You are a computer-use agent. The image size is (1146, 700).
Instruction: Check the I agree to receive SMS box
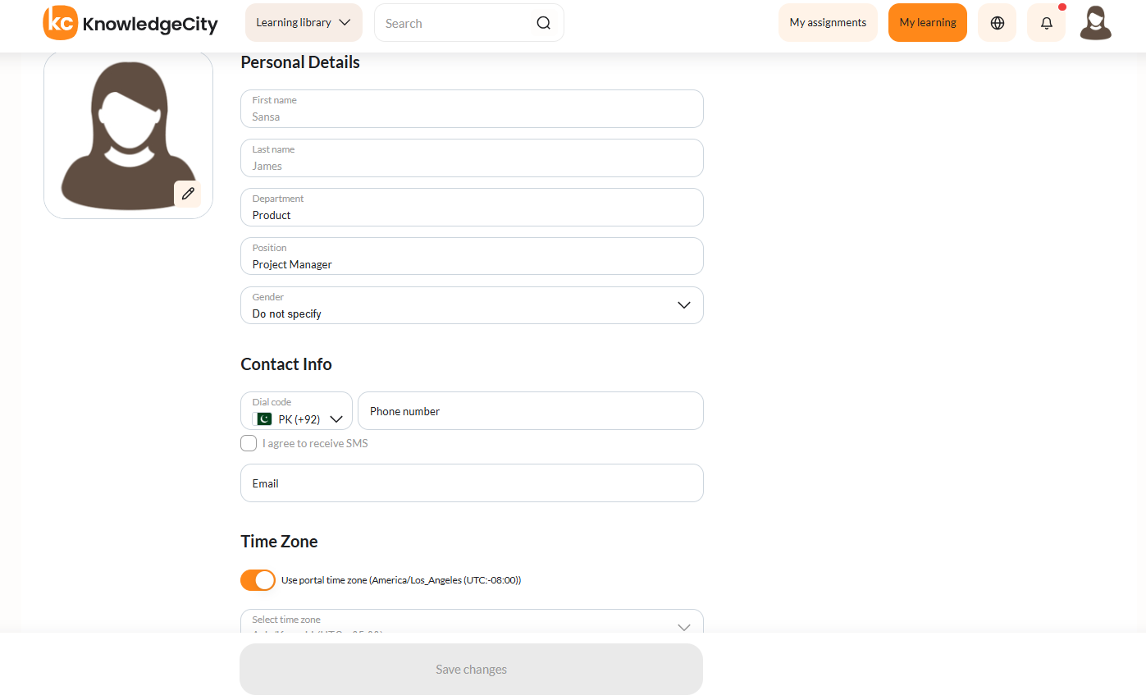[249, 443]
